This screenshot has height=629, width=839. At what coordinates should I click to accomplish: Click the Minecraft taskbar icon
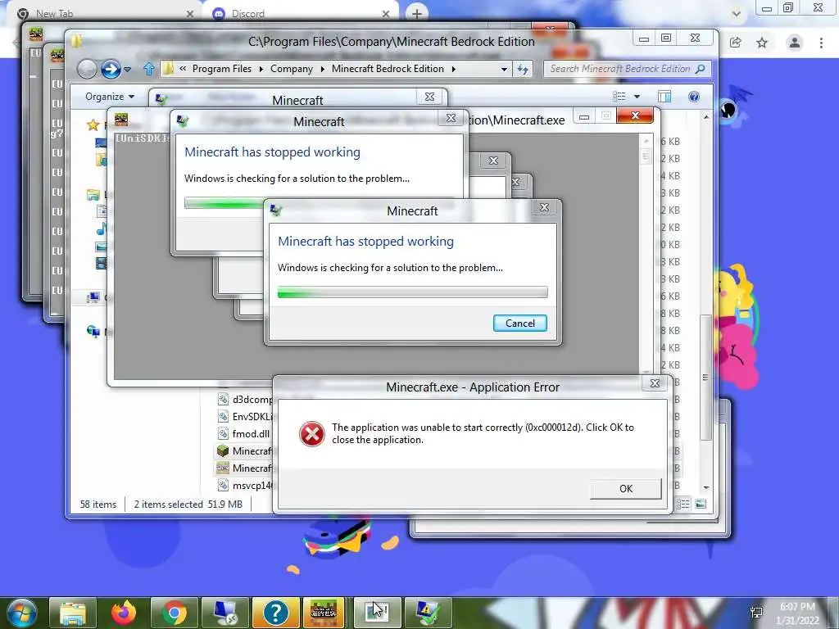point(324,613)
